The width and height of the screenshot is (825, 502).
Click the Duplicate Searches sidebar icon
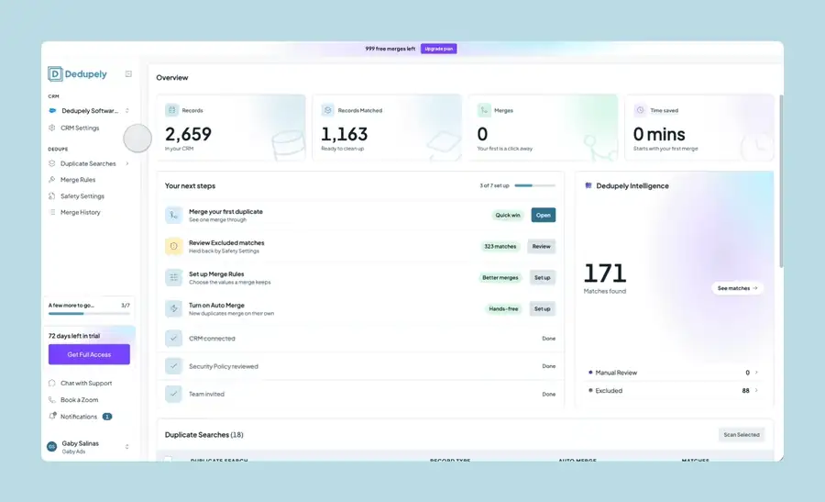pos(52,163)
